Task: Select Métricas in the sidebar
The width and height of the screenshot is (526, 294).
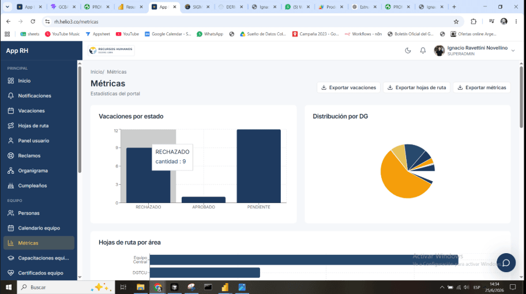Action: (39, 243)
